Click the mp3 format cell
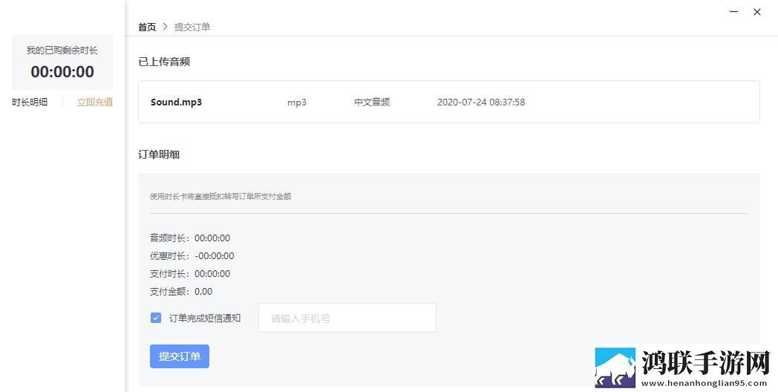Image resolution: width=778 pixels, height=392 pixels. (297, 102)
